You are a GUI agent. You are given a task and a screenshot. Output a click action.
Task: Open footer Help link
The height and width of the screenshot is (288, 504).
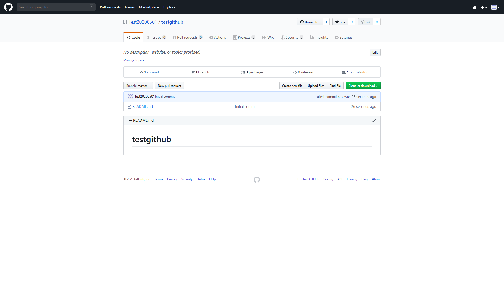(212, 179)
